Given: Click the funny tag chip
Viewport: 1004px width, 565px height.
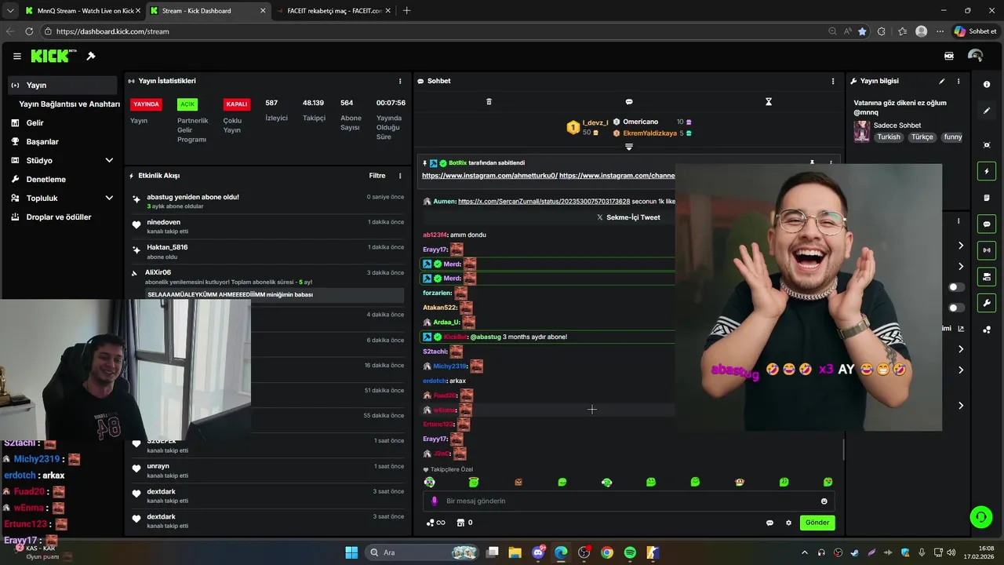Looking at the screenshot, I should tap(952, 137).
